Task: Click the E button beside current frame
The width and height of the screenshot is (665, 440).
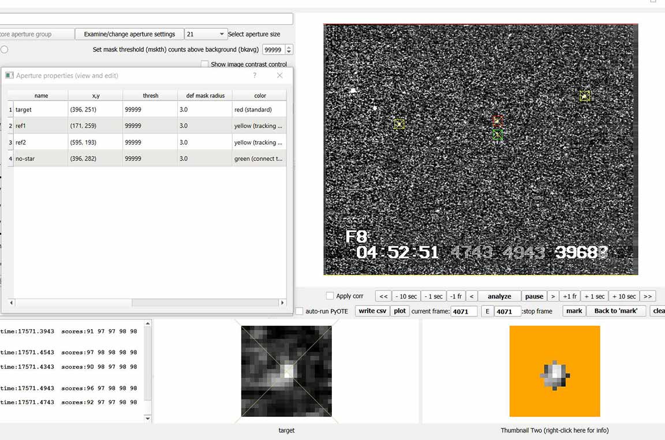Action: (487, 311)
